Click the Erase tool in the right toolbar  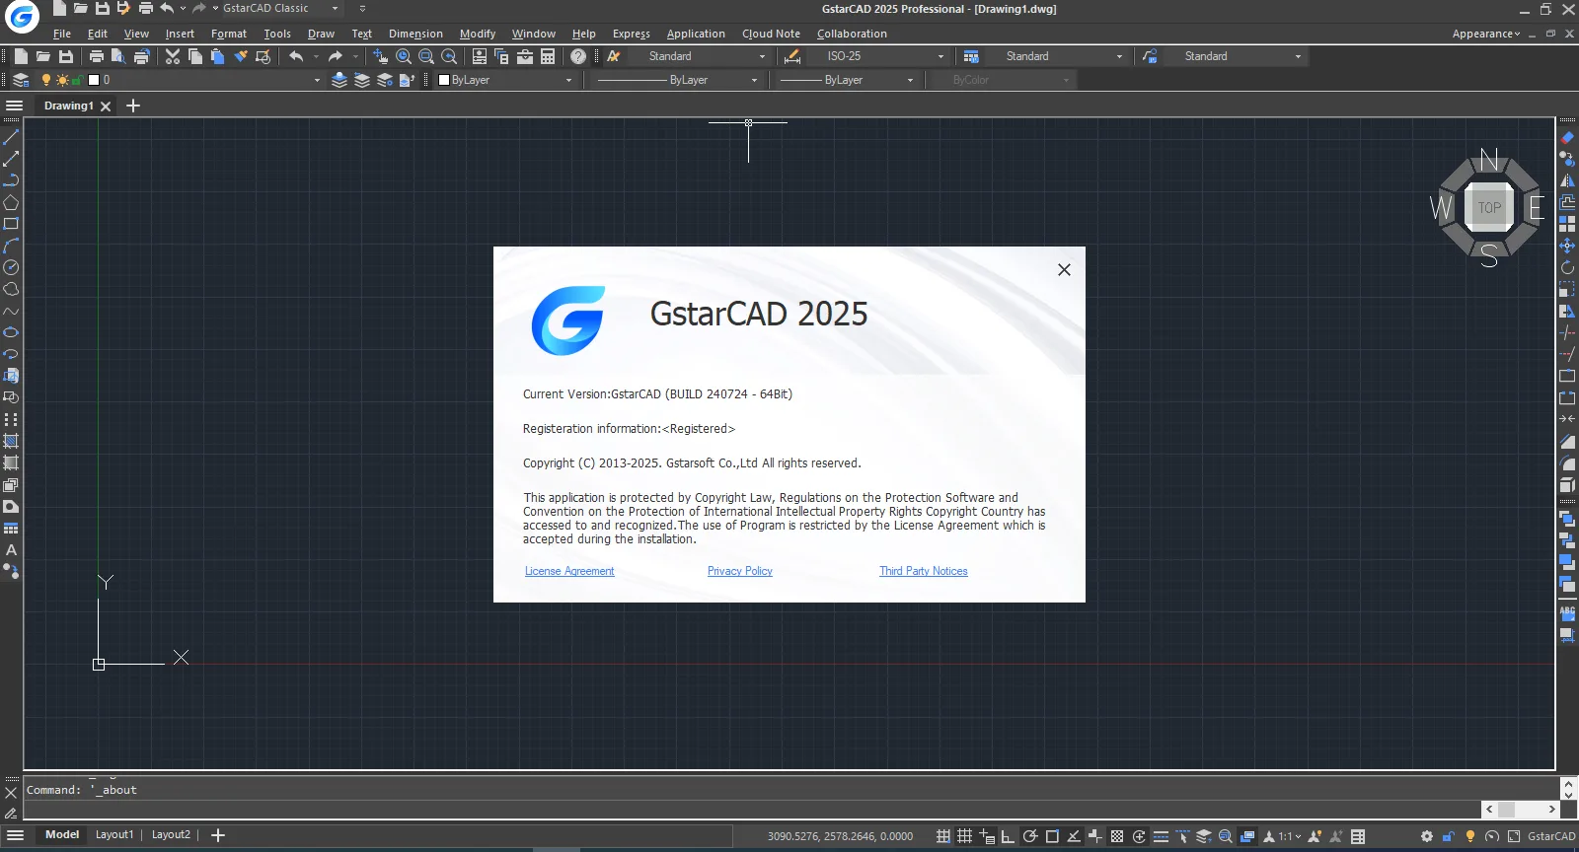pos(1567,138)
